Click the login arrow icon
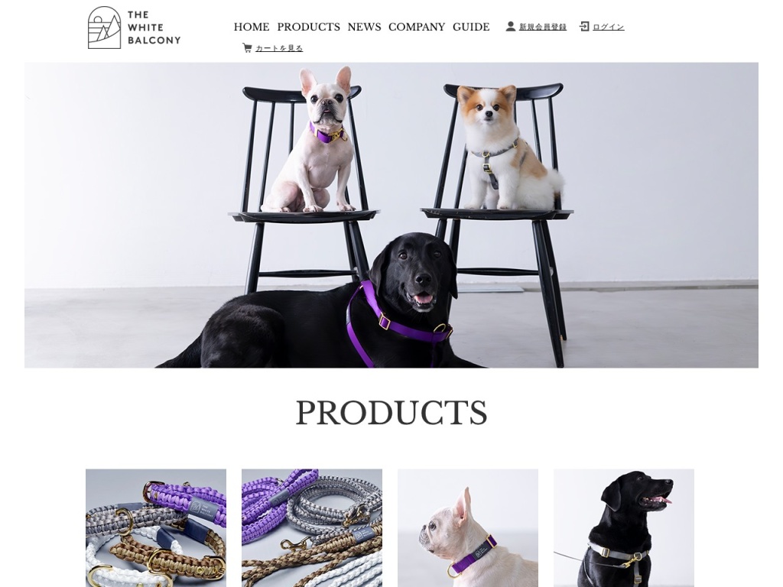783x587 pixels. tap(584, 27)
